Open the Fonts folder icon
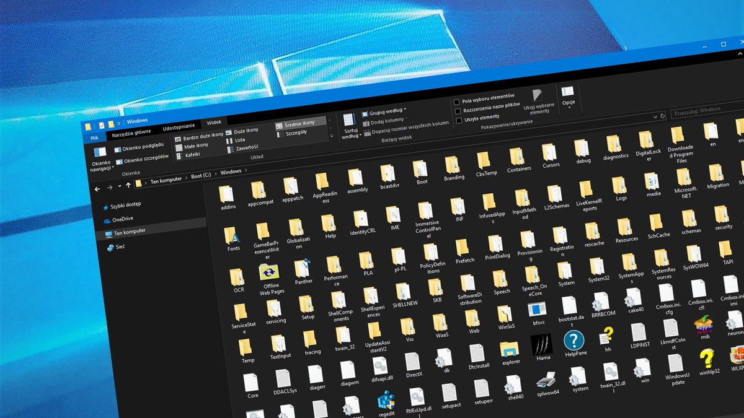This screenshot has height=418, width=744. (233, 236)
